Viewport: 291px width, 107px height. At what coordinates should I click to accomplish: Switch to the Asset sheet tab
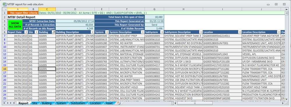[109, 103]
